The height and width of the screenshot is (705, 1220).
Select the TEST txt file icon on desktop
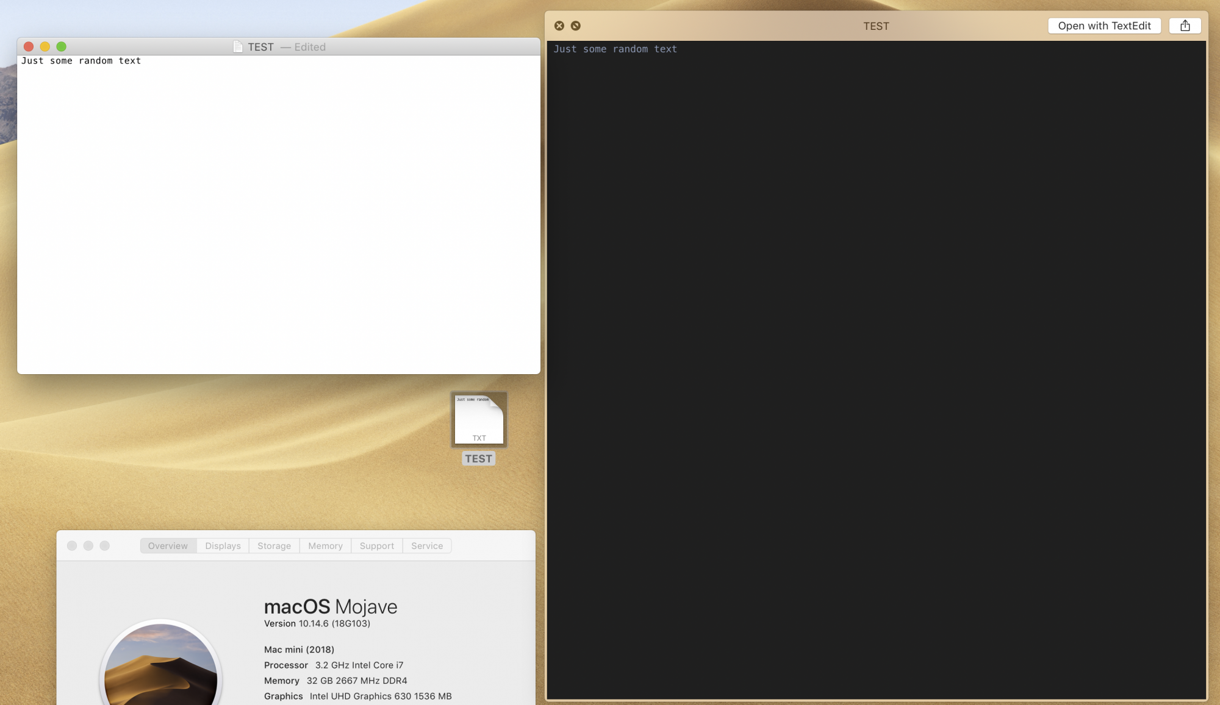click(479, 419)
